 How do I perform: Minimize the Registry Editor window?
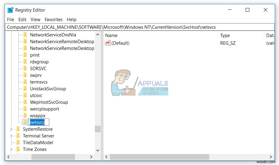230,10
